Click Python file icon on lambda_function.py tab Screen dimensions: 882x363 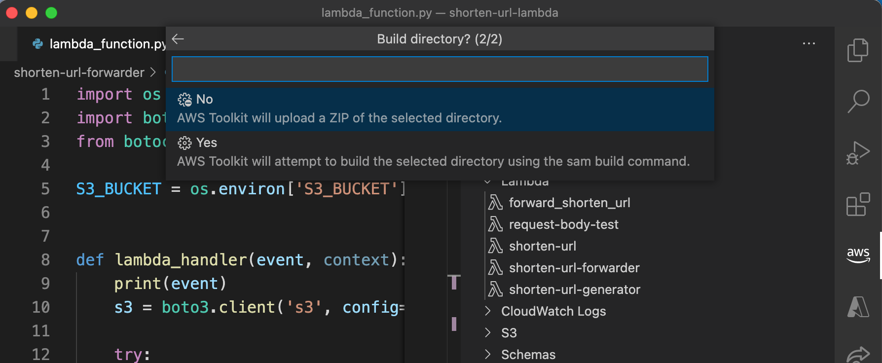37,44
